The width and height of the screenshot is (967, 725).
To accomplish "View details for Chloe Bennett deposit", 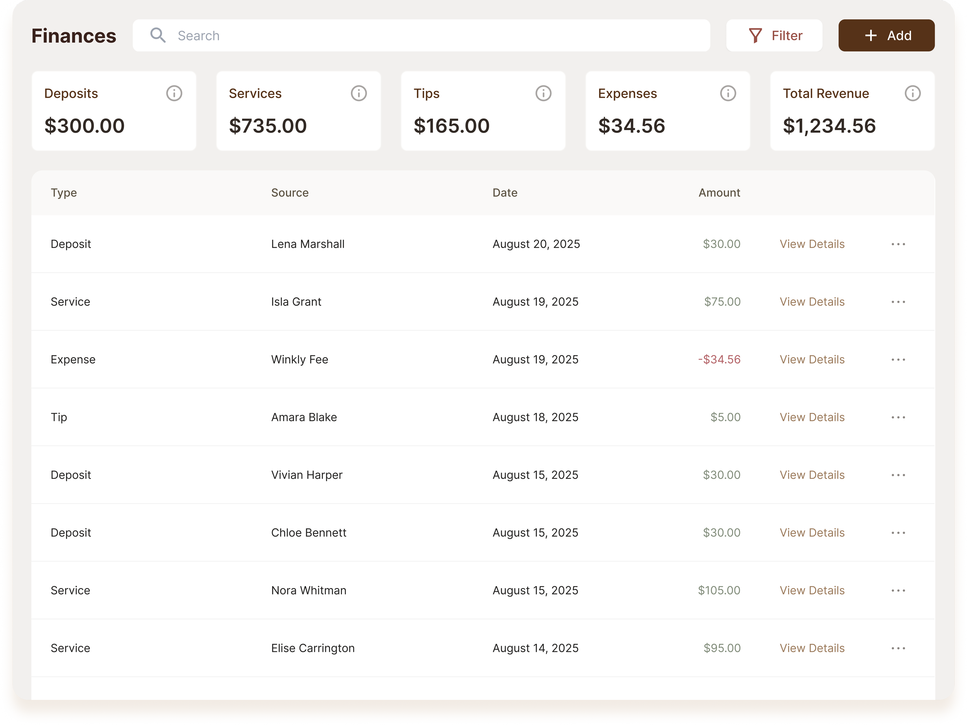I will pos(812,533).
